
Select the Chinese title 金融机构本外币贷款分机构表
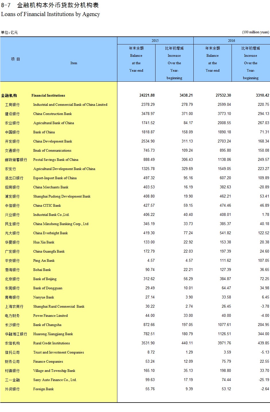[x=58, y=5]
